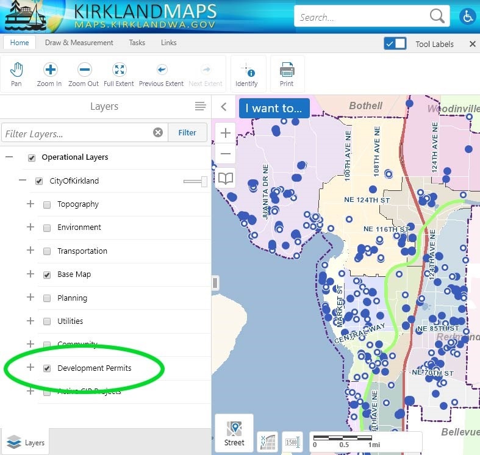Click the Planning layer label
480x455 pixels.
click(x=72, y=298)
